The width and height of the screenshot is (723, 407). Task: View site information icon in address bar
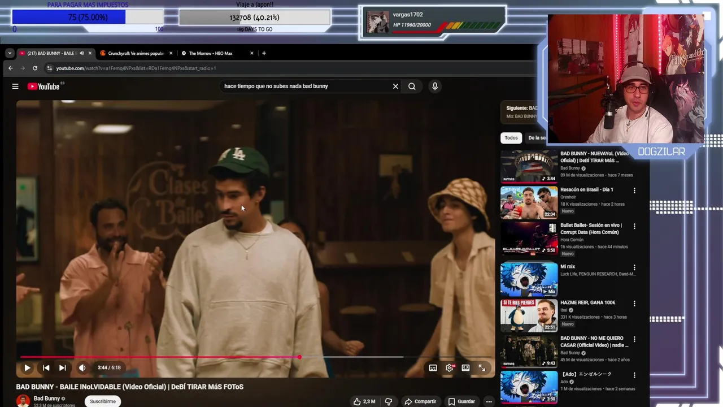[x=50, y=68]
